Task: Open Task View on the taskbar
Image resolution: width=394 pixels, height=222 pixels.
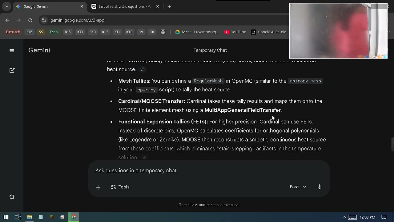Action: coord(18,217)
